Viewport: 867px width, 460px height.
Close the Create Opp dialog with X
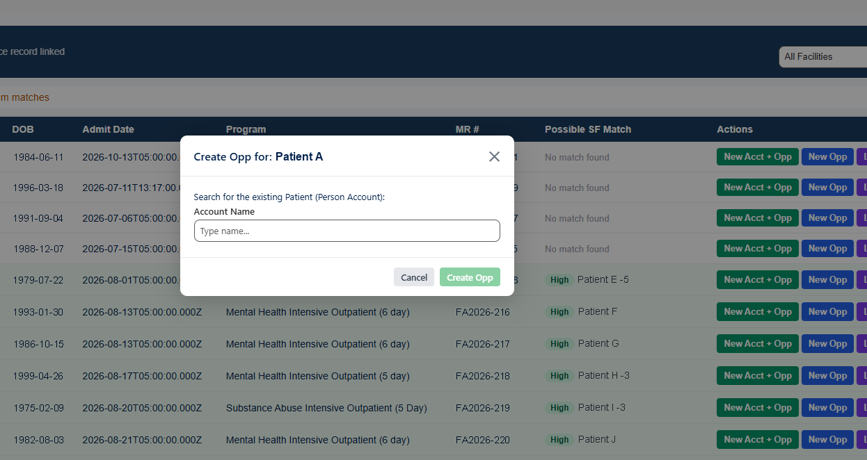(x=494, y=156)
